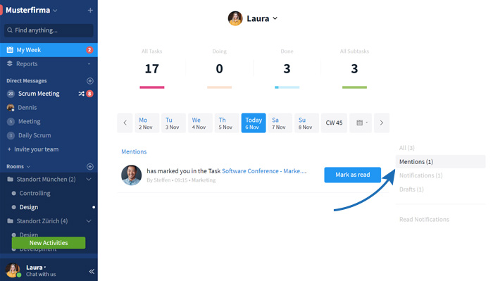This screenshot has height=281, width=493.
Task: Open the Software Conference task link
Action: coord(264,171)
